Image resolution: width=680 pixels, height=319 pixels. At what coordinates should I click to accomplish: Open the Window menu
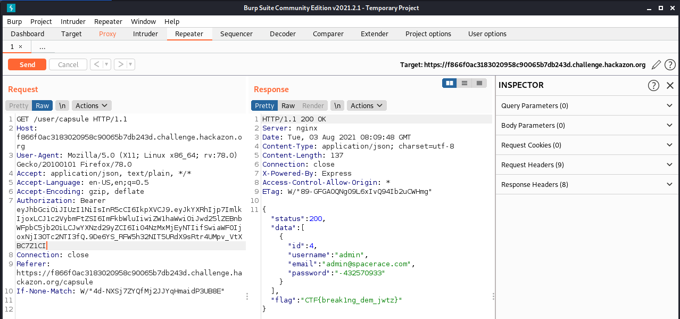(x=144, y=21)
